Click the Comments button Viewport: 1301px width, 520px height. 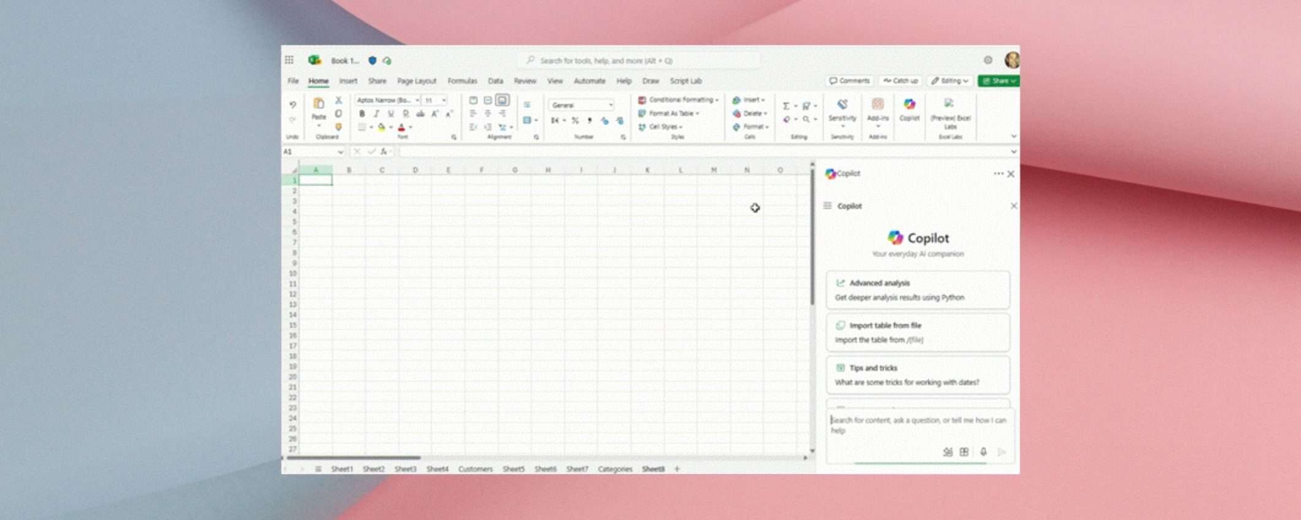click(849, 81)
